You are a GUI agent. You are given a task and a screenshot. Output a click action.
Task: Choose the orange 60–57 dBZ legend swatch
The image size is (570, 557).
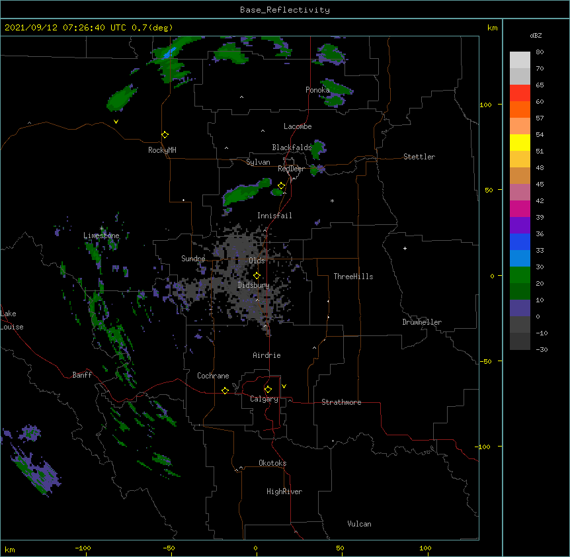point(520,109)
